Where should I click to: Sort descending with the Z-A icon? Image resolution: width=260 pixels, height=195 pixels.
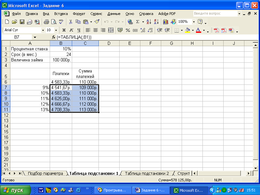(156, 22)
